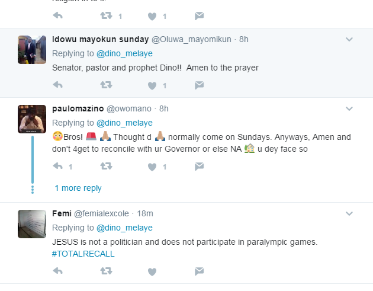The height and width of the screenshot is (291, 373).
Task: Open options chevron on Idowu's tweet
Action: tap(349, 40)
